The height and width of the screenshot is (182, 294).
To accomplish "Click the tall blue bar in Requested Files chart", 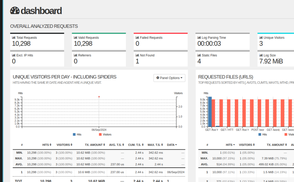I will 210,112.
